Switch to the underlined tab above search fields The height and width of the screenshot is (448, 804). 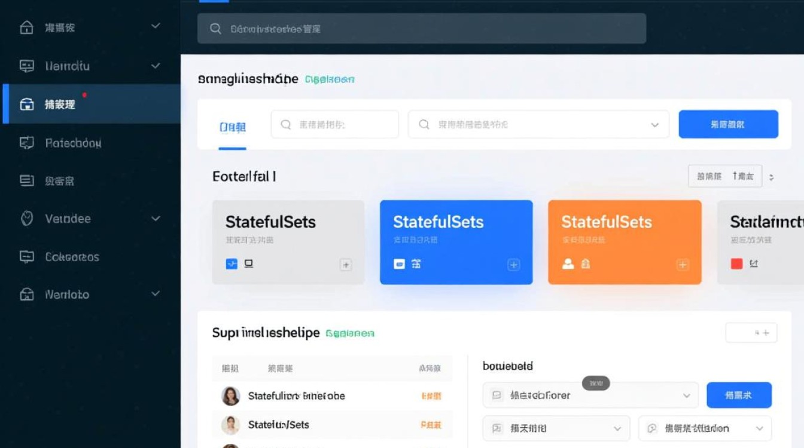232,127
